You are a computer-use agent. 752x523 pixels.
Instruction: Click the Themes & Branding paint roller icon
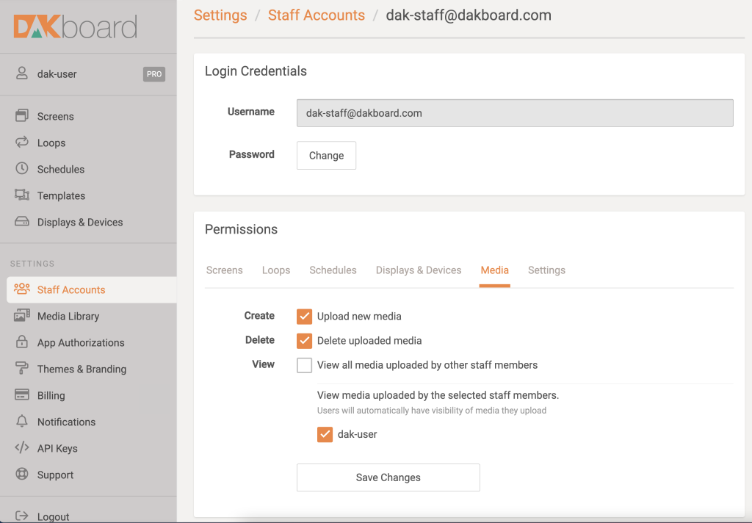[21, 368]
